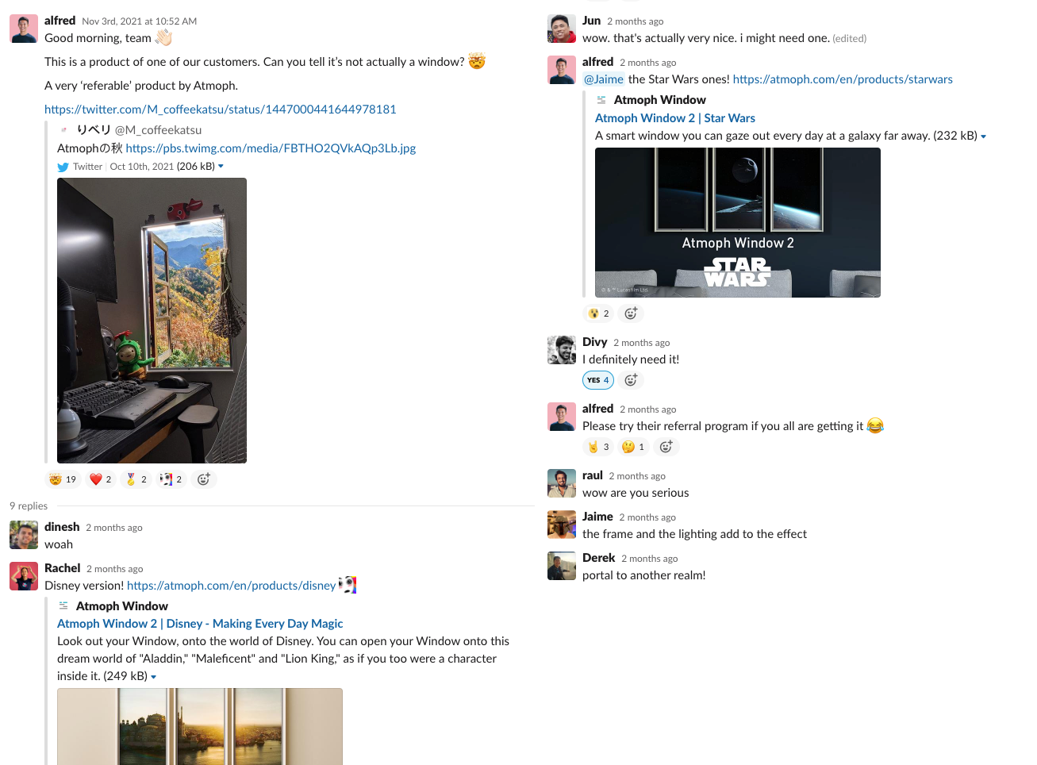Open Atmoph Window 2 | Star Wars title
The image size is (1037, 765).
[x=675, y=118]
